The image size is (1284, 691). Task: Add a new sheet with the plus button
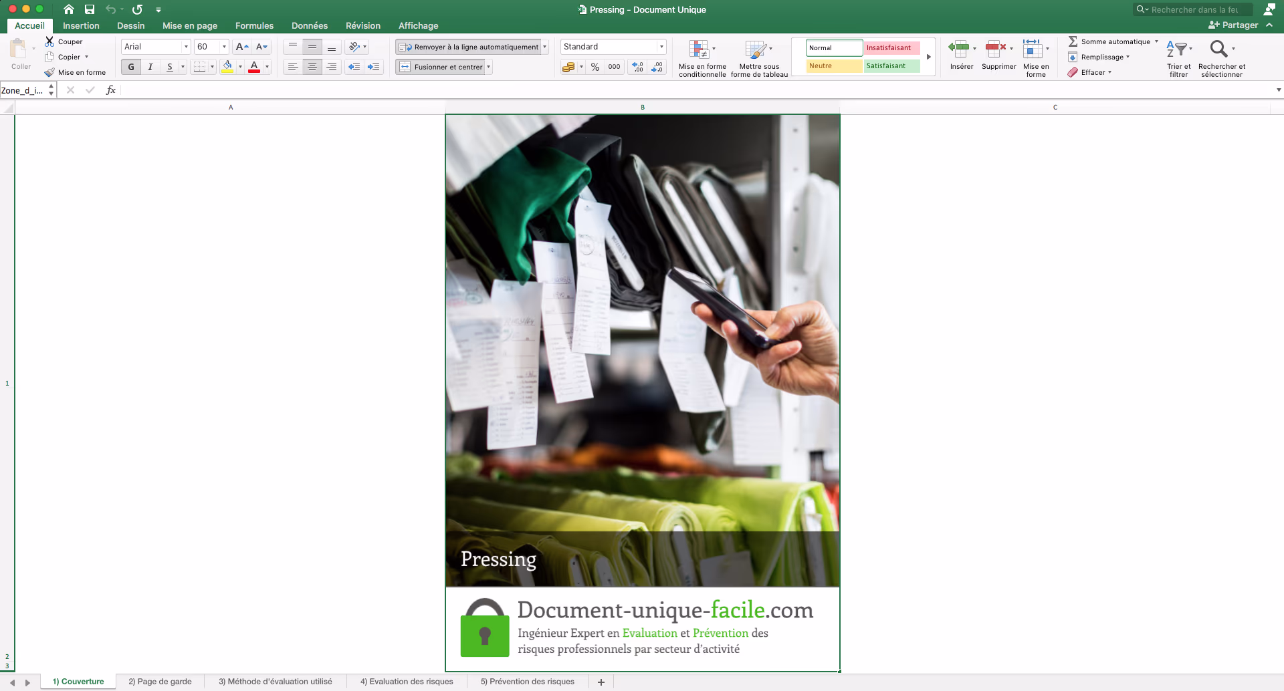pyautogui.click(x=601, y=682)
